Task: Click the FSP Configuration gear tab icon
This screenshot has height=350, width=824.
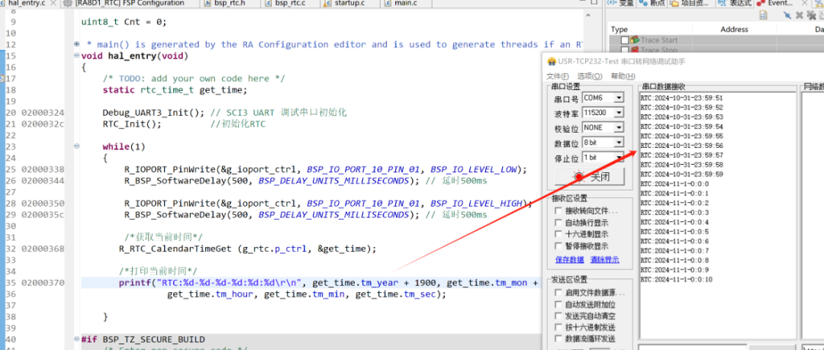Action: (x=68, y=4)
